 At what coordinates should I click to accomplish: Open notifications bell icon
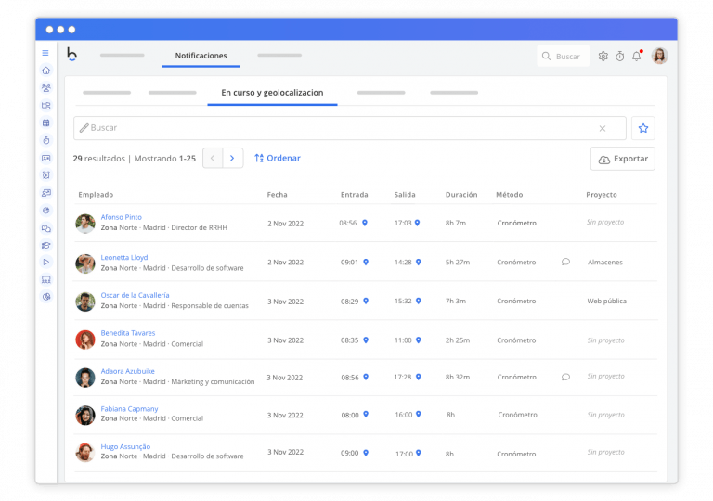tap(637, 57)
